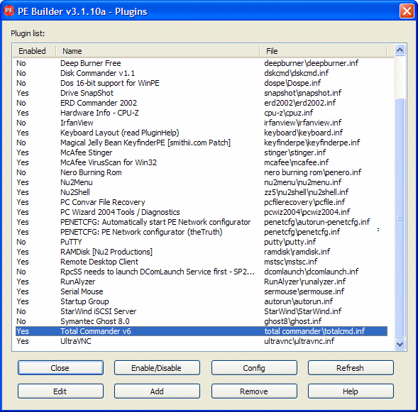Remove the selected plugin
Screen dimensions: 418x412
coord(254,391)
